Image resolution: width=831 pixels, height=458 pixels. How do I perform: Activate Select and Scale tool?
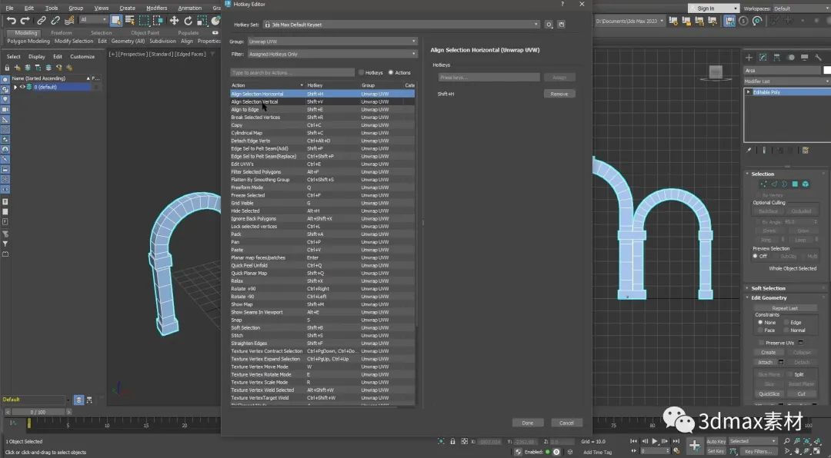202,21
